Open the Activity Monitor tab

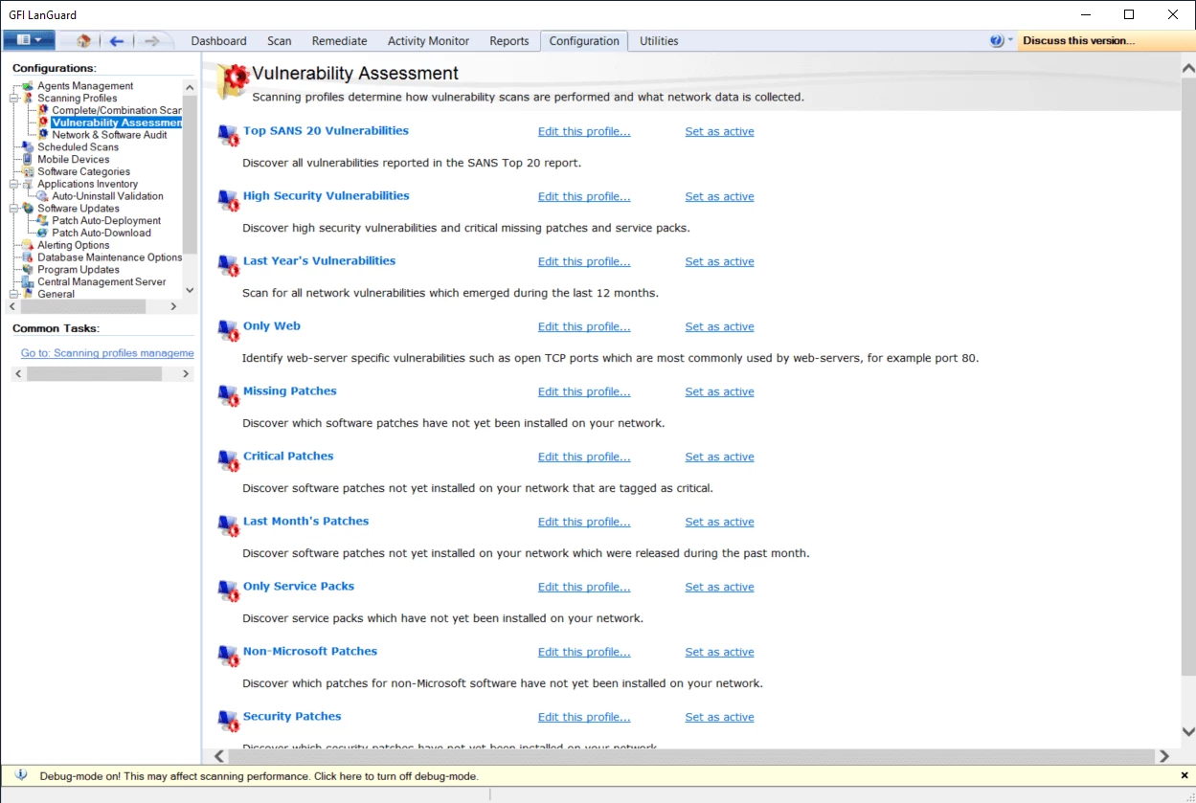[428, 41]
